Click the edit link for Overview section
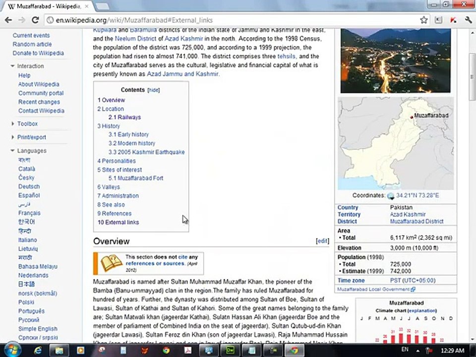476x357 pixels. pyautogui.click(x=322, y=241)
